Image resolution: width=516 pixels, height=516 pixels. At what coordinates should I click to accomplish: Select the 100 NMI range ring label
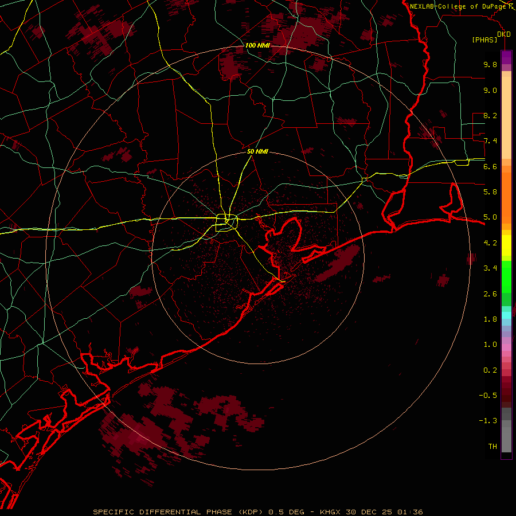257,45
